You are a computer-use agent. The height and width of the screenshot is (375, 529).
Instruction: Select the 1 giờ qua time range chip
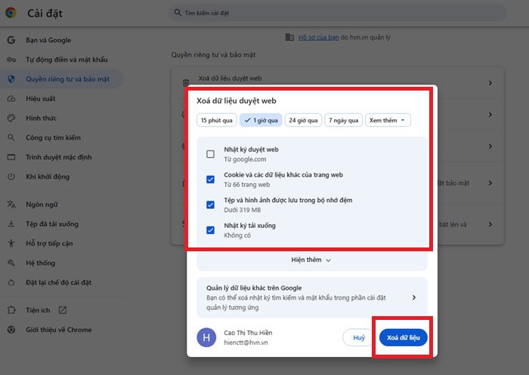261,120
